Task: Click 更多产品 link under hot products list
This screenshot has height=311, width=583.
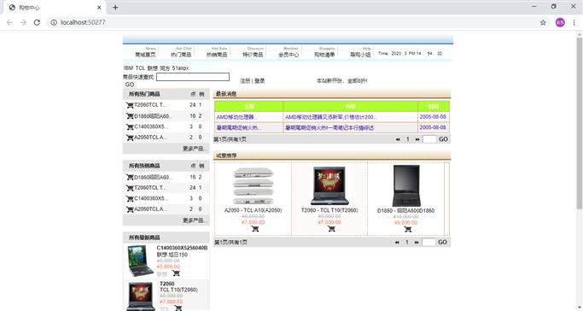Action: (194, 149)
